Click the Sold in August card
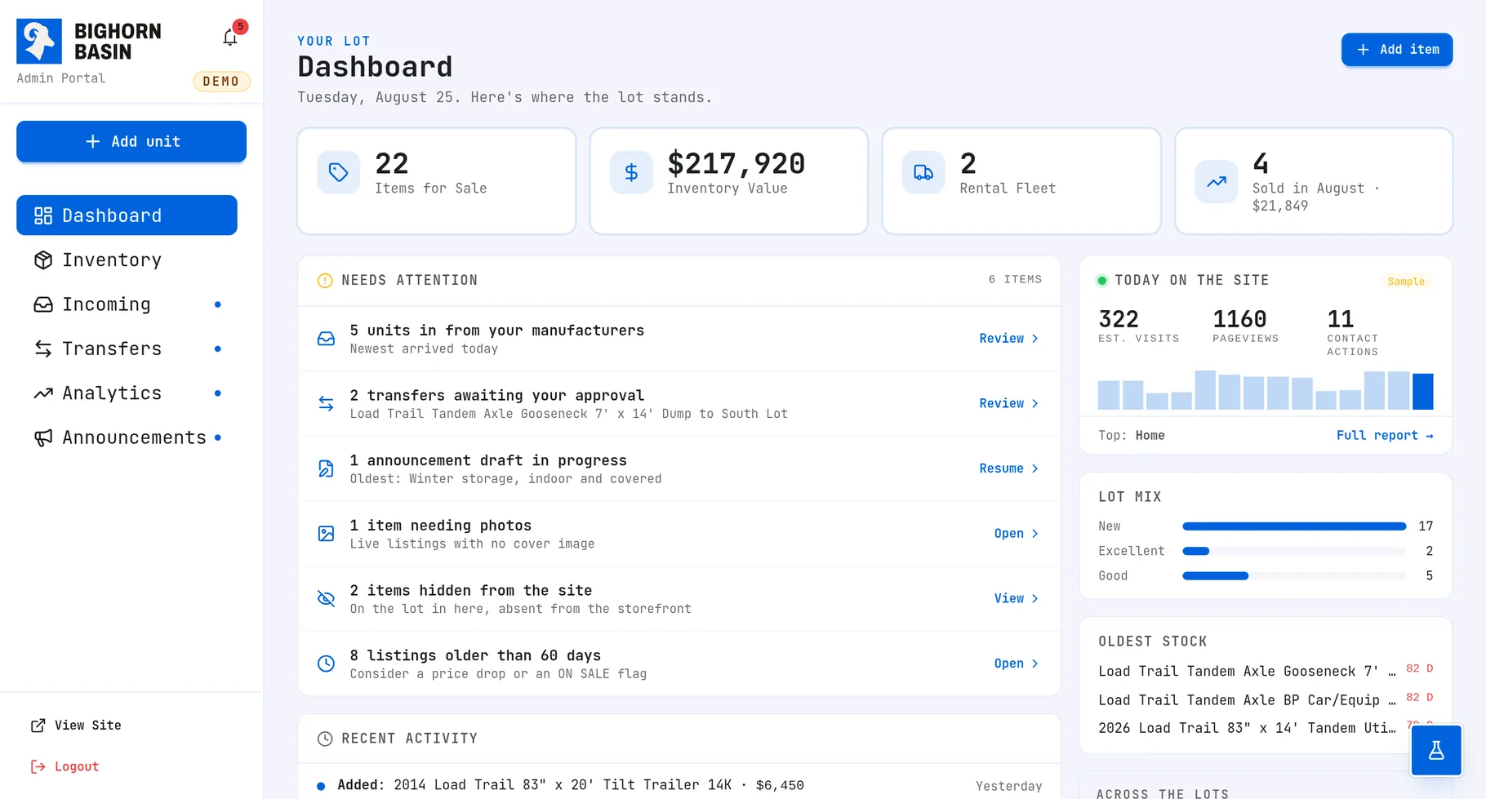The width and height of the screenshot is (1486, 799). (x=1314, y=181)
